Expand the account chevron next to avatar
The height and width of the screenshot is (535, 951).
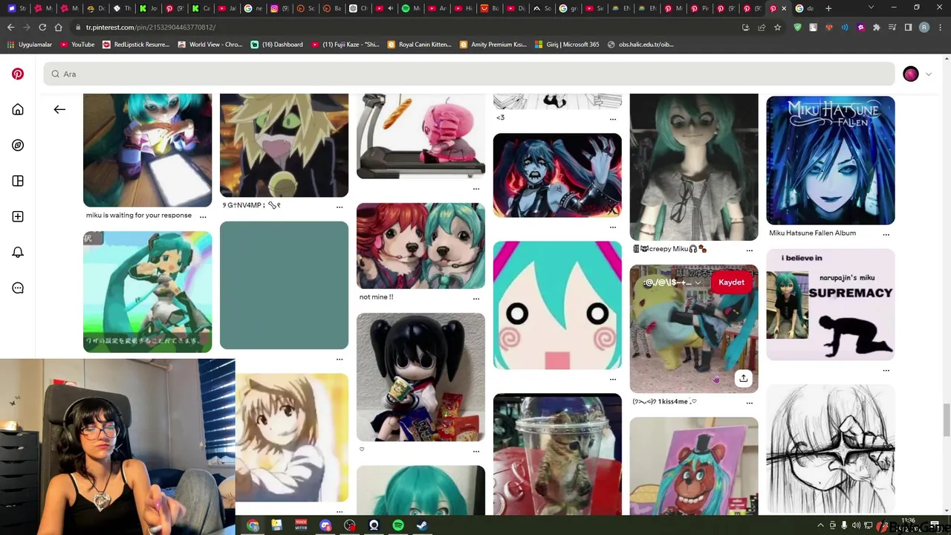(x=928, y=74)
